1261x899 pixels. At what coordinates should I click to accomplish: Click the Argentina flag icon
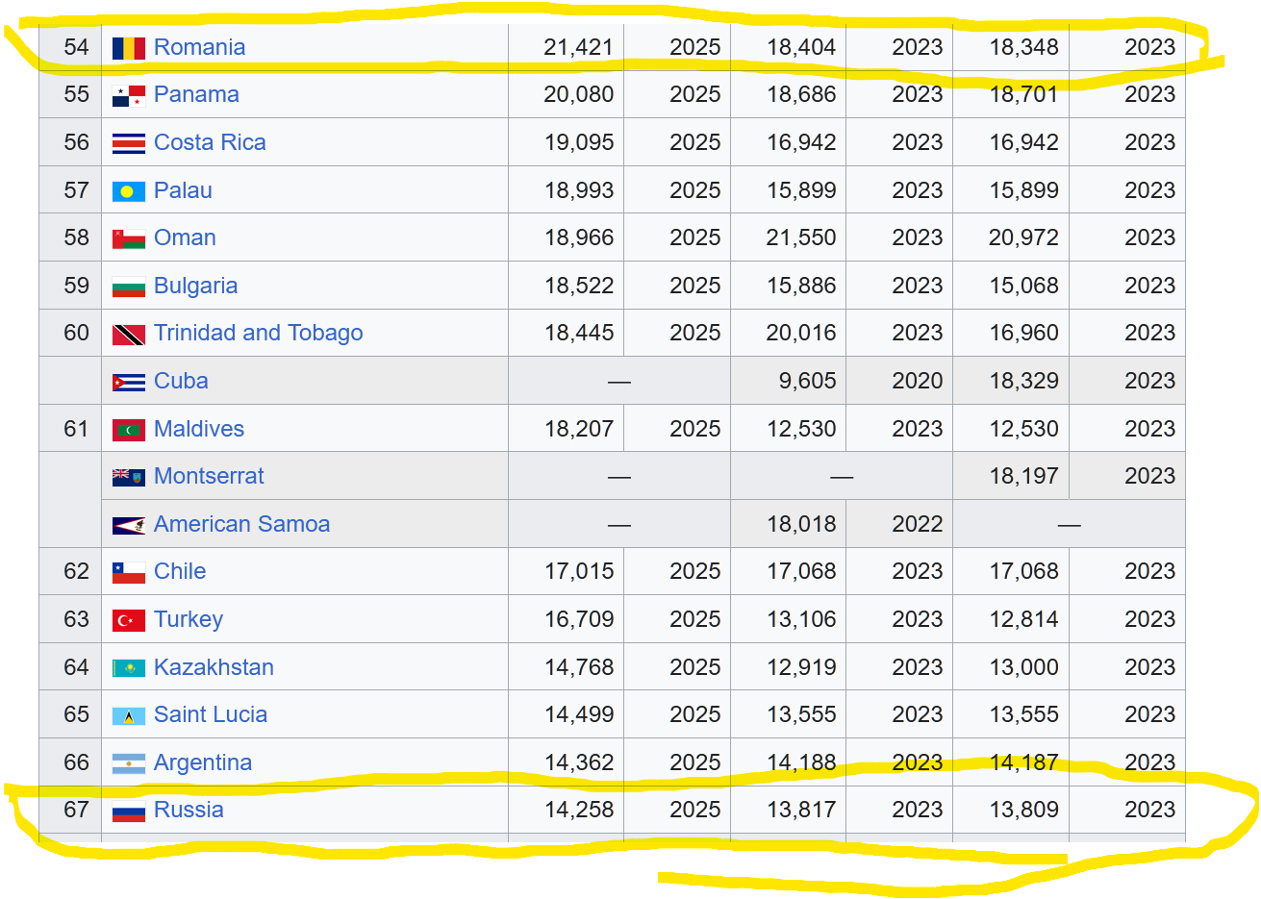tap(129, 763)
